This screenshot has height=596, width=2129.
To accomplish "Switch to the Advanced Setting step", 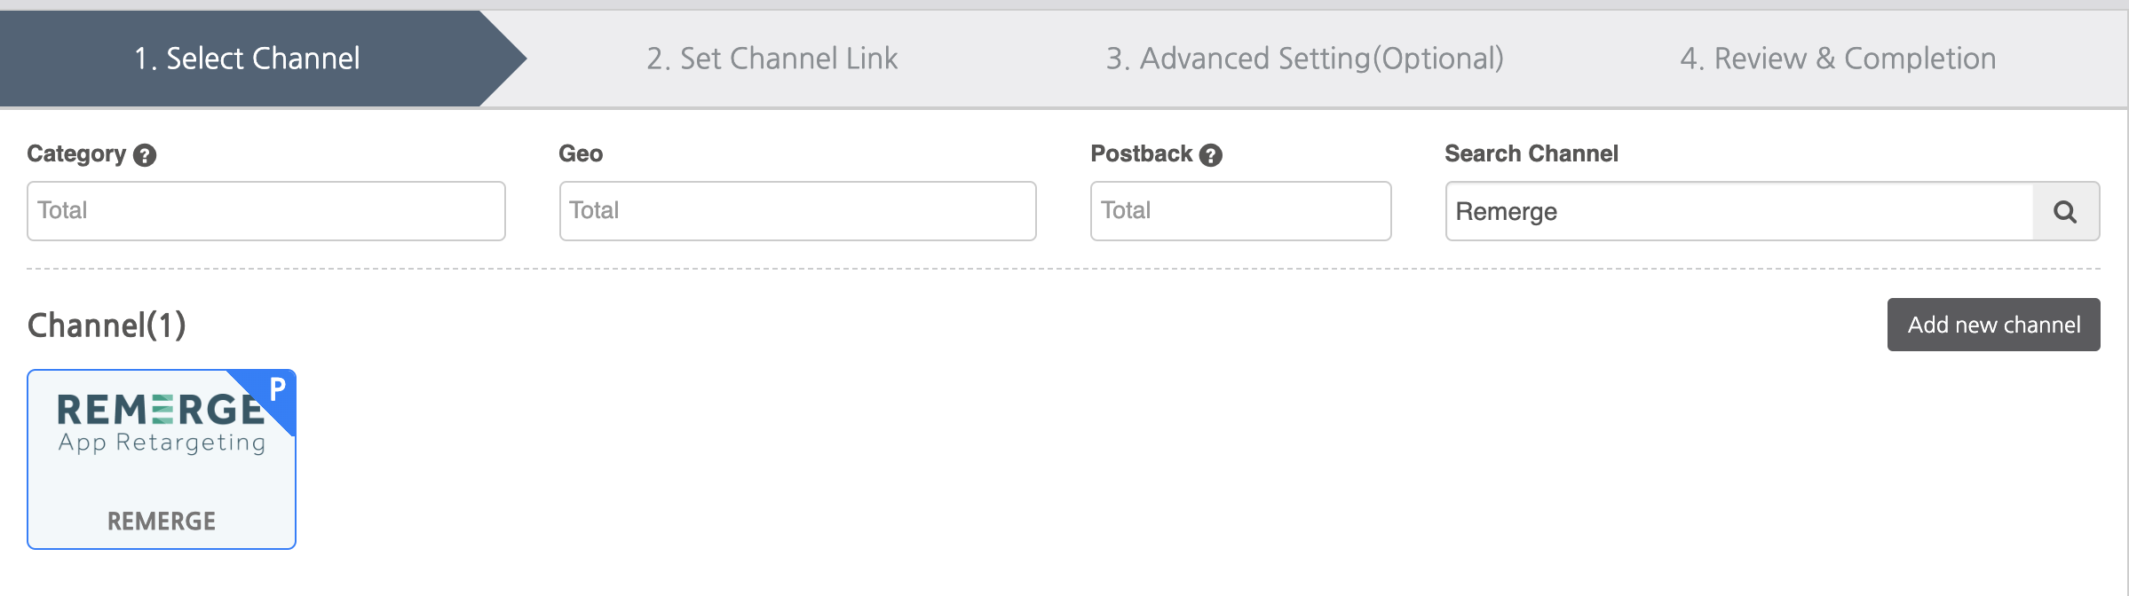I will 1303,58.
